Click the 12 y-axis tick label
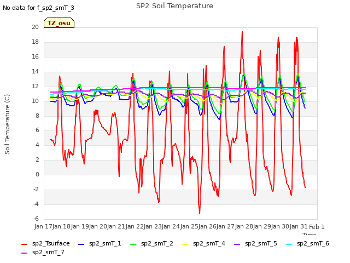 click(x=35, y=86)
